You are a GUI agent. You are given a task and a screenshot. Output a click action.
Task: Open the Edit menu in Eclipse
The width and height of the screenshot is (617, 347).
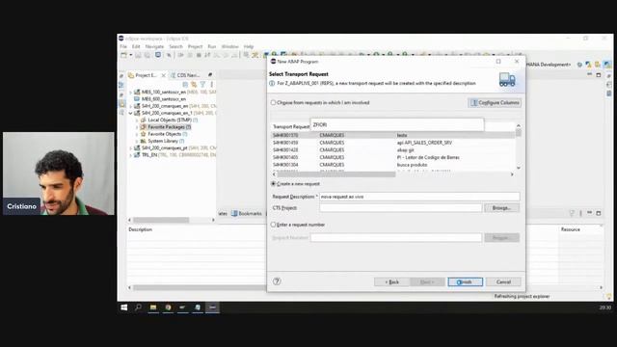click(x=136, y=46)
